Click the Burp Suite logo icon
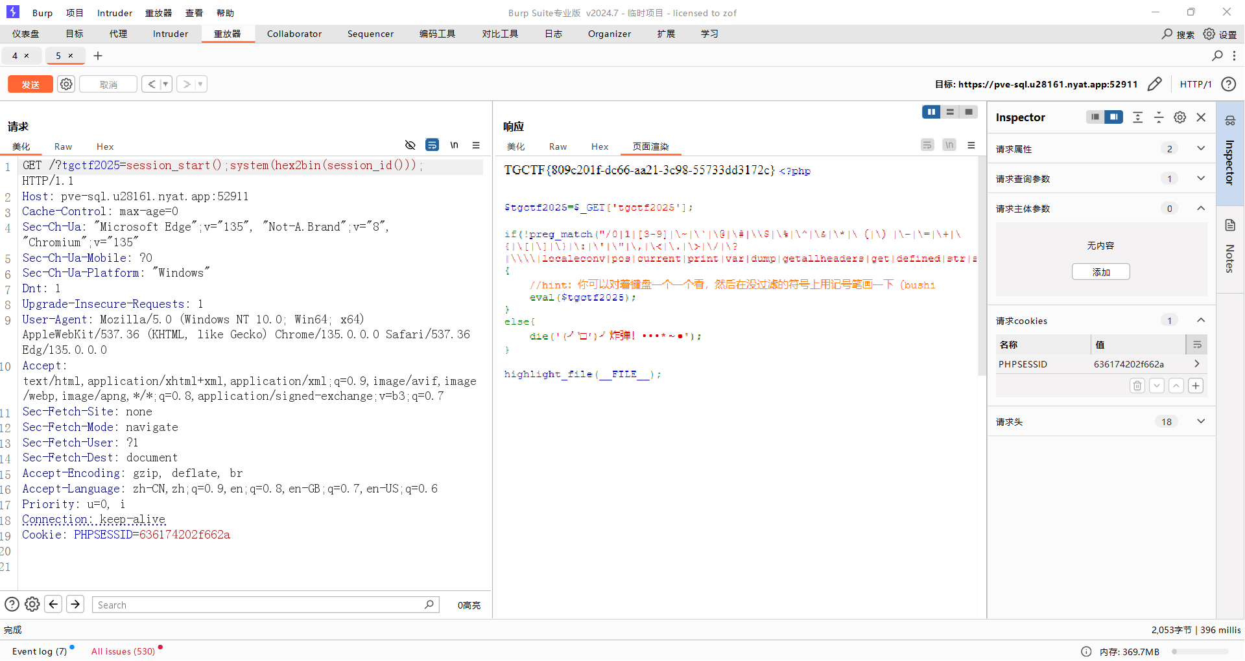This screenshot has height=661, width=1245. click(13, 12)
